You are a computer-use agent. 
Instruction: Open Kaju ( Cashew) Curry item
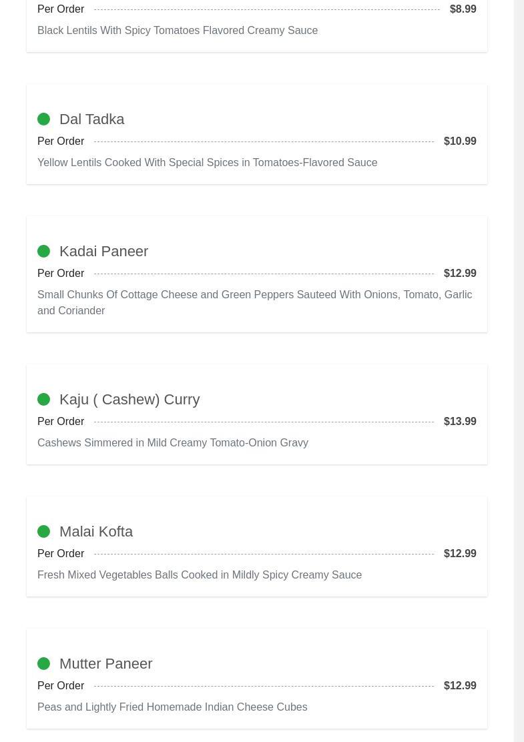coord(129,399)
